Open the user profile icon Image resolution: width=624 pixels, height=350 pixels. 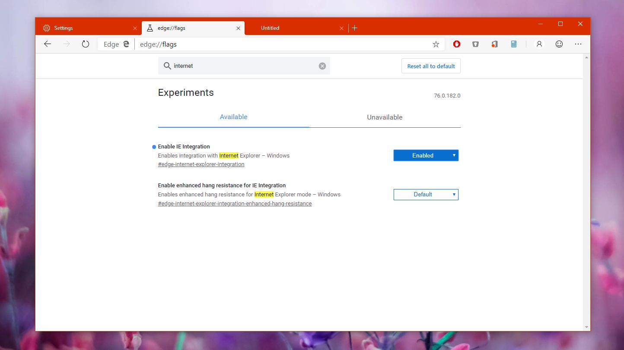coord(539,44)
